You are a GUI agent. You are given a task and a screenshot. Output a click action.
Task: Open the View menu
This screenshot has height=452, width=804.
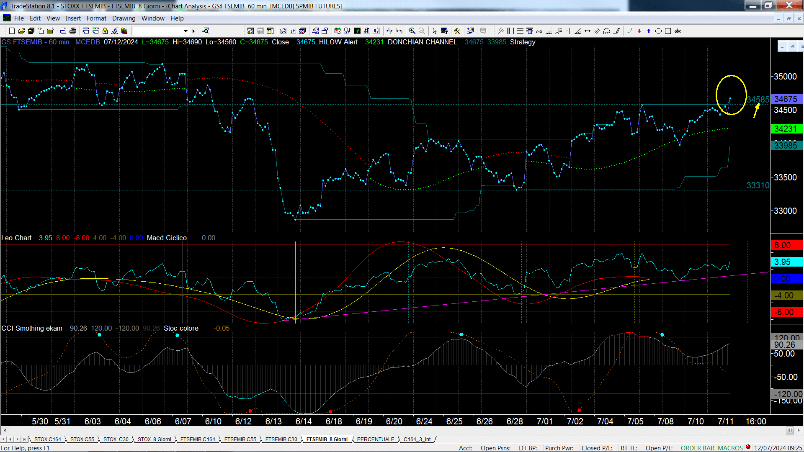pyautogui.click(x=53, y=18)
